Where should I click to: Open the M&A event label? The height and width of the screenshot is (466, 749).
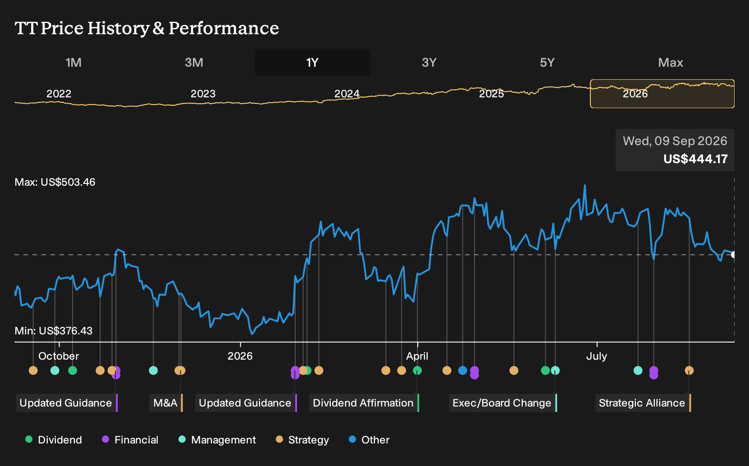pos(166,403)
